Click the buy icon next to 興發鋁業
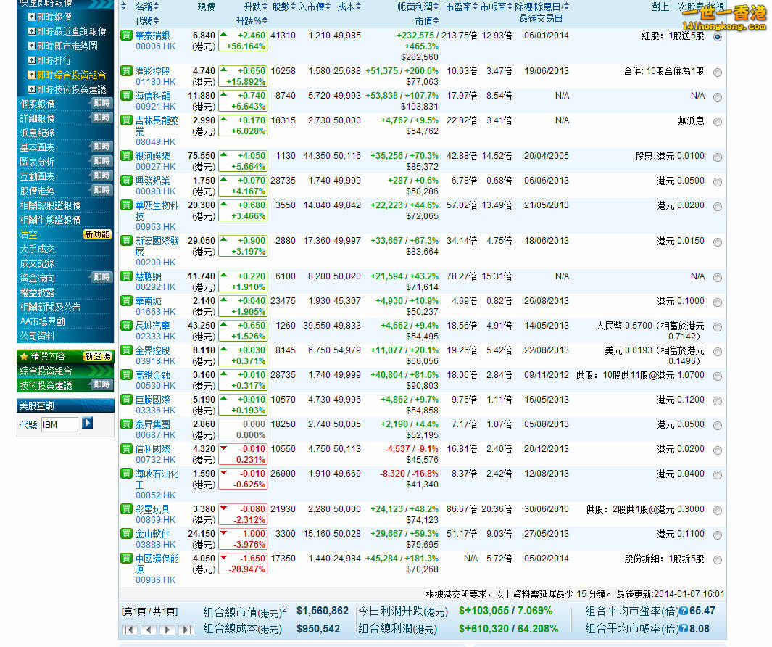The width and height of the screenshot is (772, 647). point(127,180)
